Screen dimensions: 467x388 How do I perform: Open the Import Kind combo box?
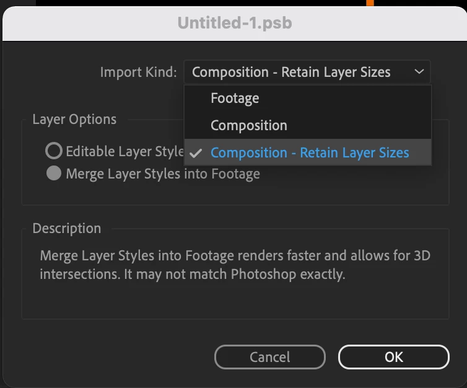[306, 72]
